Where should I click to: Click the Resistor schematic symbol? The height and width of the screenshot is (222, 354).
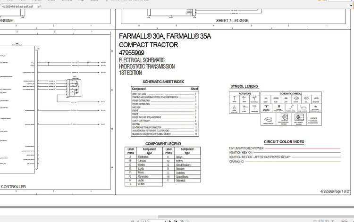point(316,99)
